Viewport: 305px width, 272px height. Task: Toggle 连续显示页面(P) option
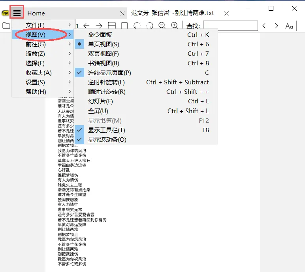pyautogui.click(x=146, y=73)
